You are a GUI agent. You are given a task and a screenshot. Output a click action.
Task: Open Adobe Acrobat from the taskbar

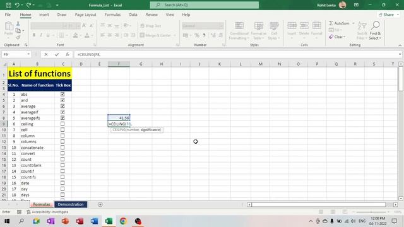click(80, 221)
